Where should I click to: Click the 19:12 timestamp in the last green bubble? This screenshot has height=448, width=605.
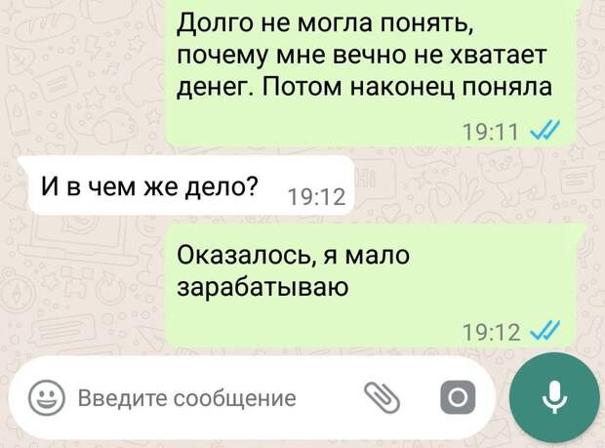pyautogui.click(x=491, y=332)
